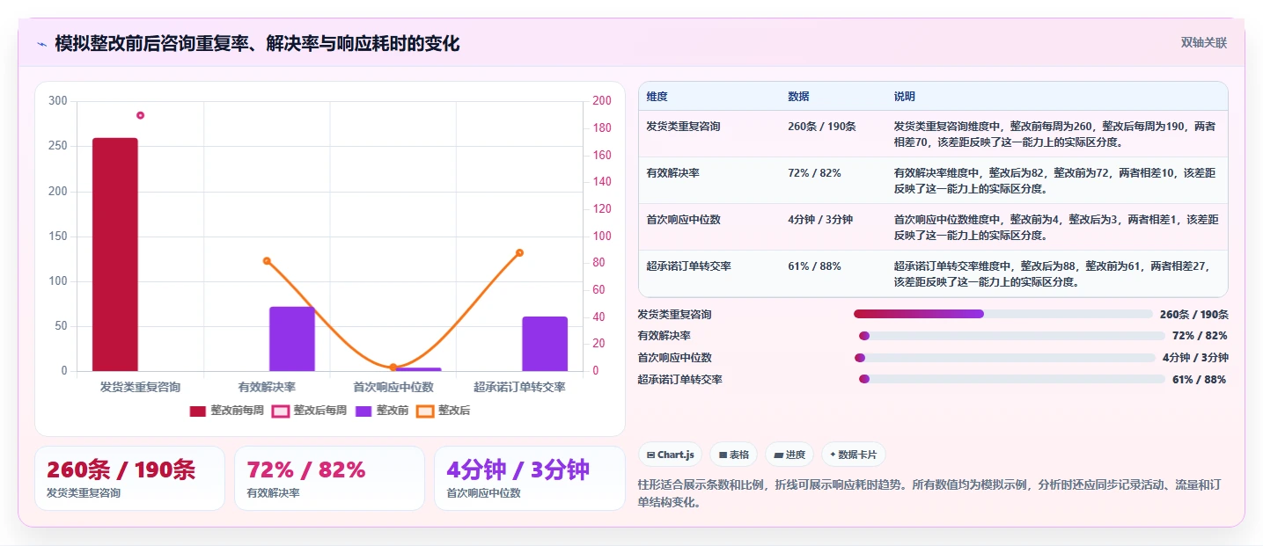Click the 超承诺订单转交率 x-axis label
The image size is (1263, 546).
tap(519, 387)
